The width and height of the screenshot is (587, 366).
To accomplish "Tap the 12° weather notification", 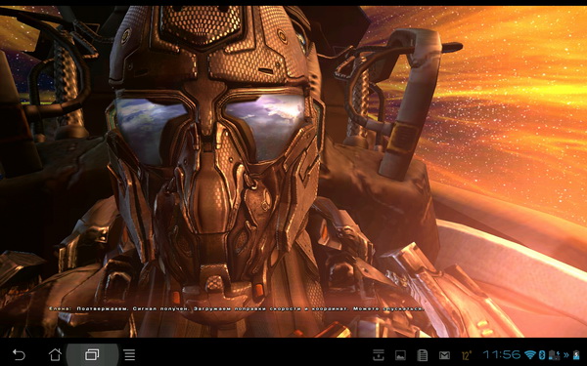I will 467,355.
